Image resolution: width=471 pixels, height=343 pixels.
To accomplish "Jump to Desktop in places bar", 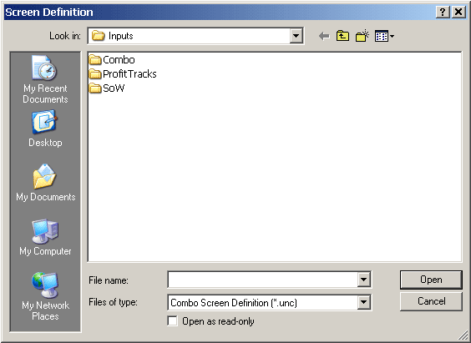I will click(45, 129).
